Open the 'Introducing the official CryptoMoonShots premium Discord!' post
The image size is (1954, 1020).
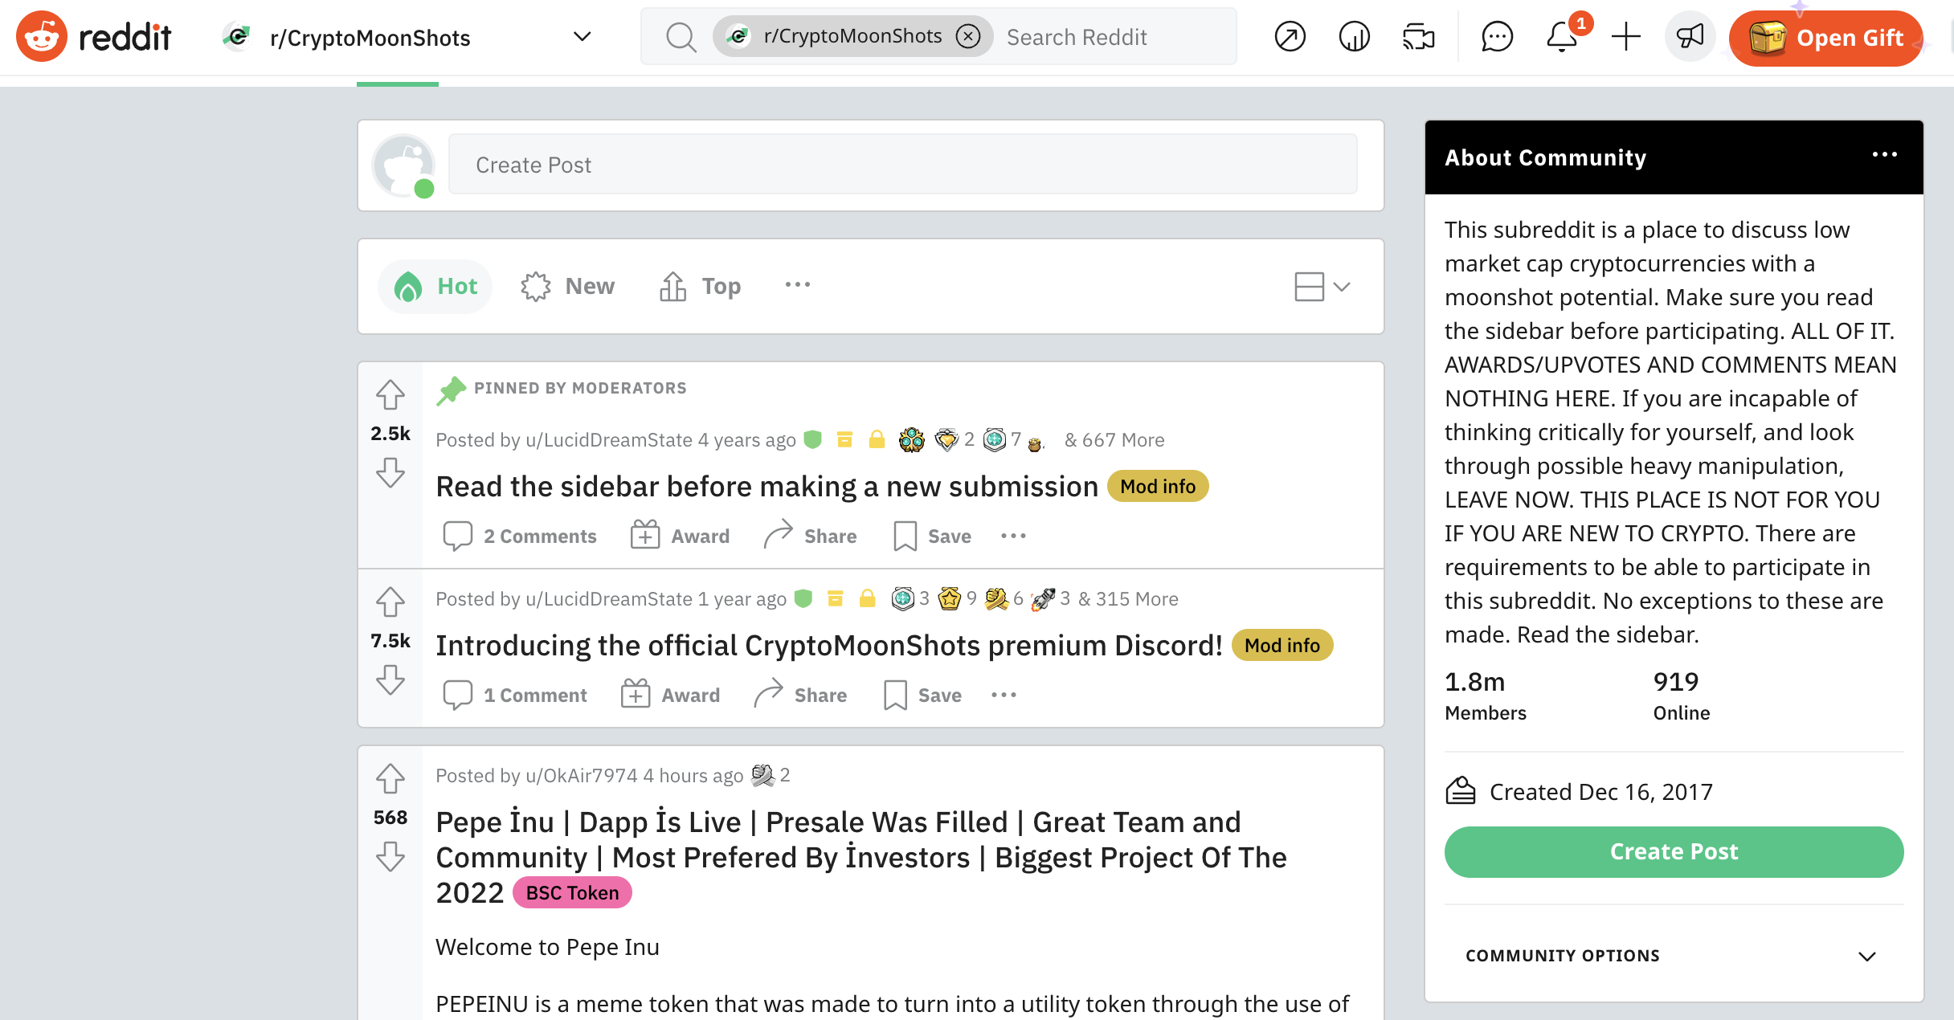(829, 646)
